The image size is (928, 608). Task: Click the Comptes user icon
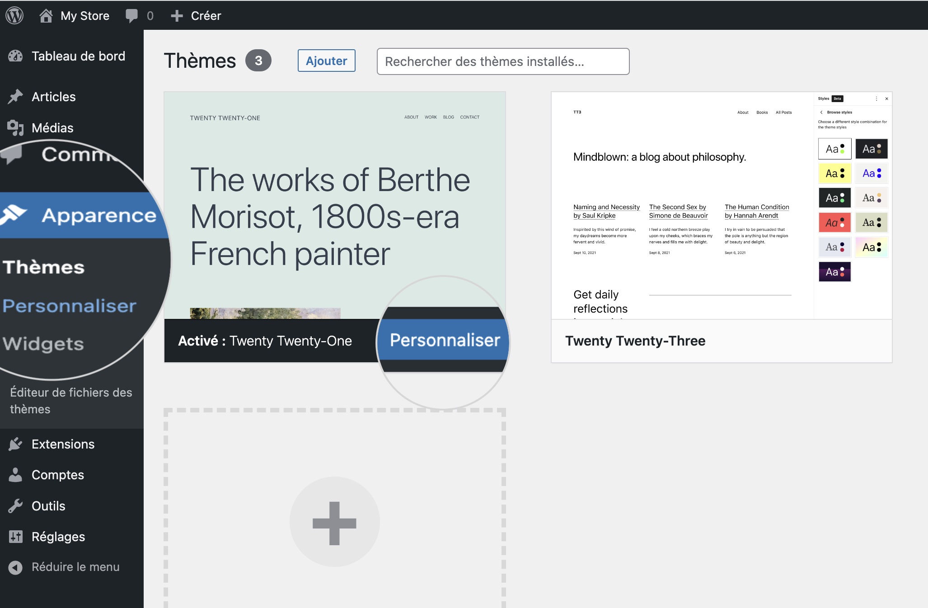pyautogui.click(x=15, y=475)
